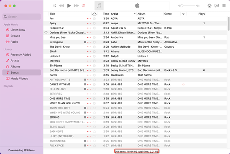Click cloud download icon for ANTHEM PART 3
Screen dimensions: 230x154
click(x=95, y=80)
